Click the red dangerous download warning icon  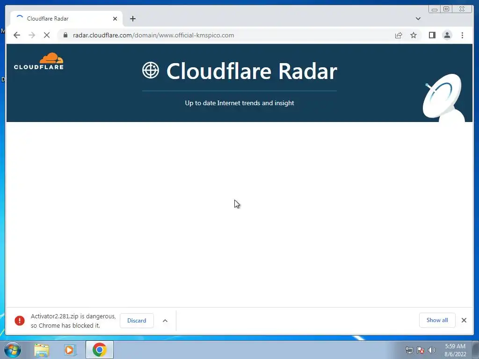click(20, 321)
